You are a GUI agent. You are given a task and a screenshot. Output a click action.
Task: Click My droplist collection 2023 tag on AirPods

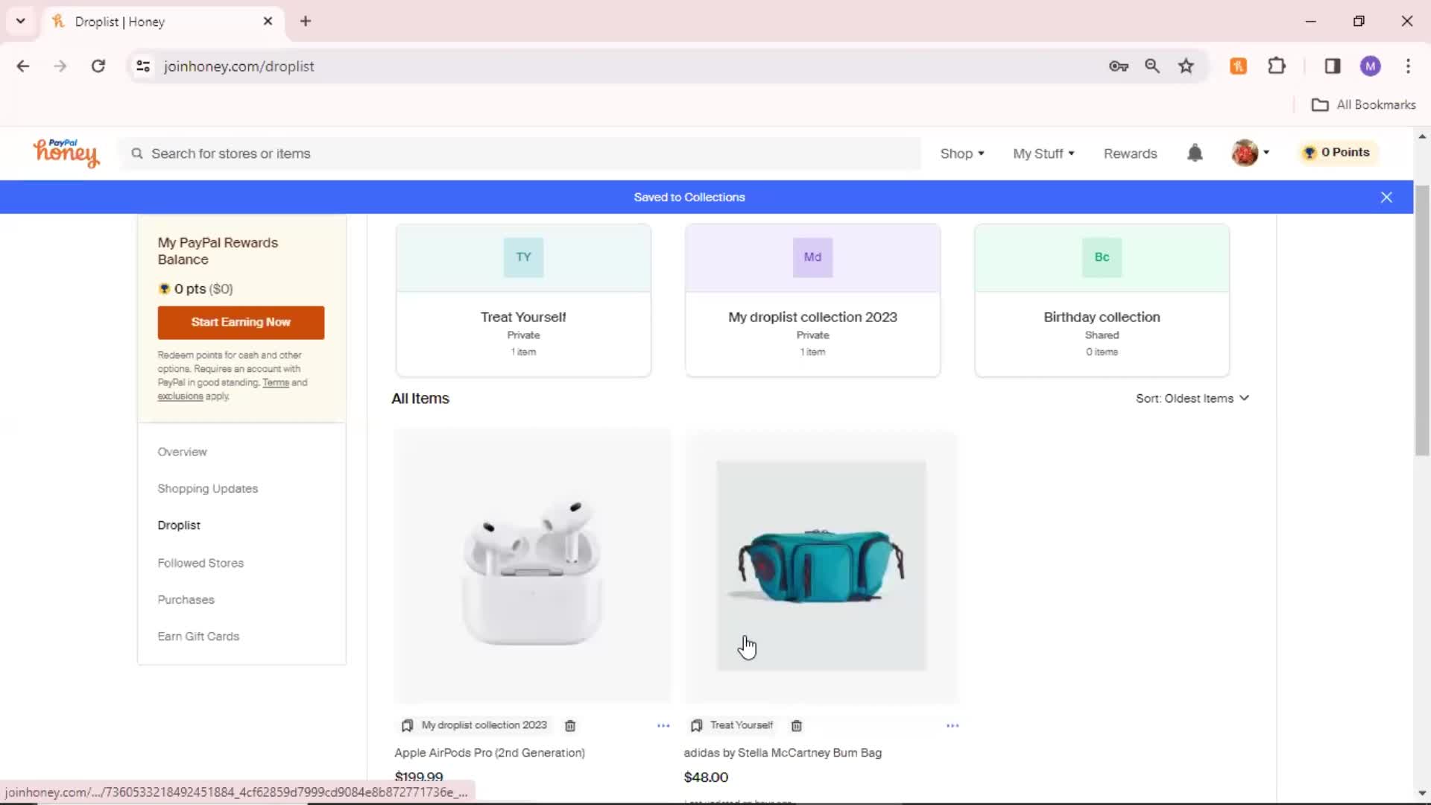pyautogui.click(x=484, y=725)
